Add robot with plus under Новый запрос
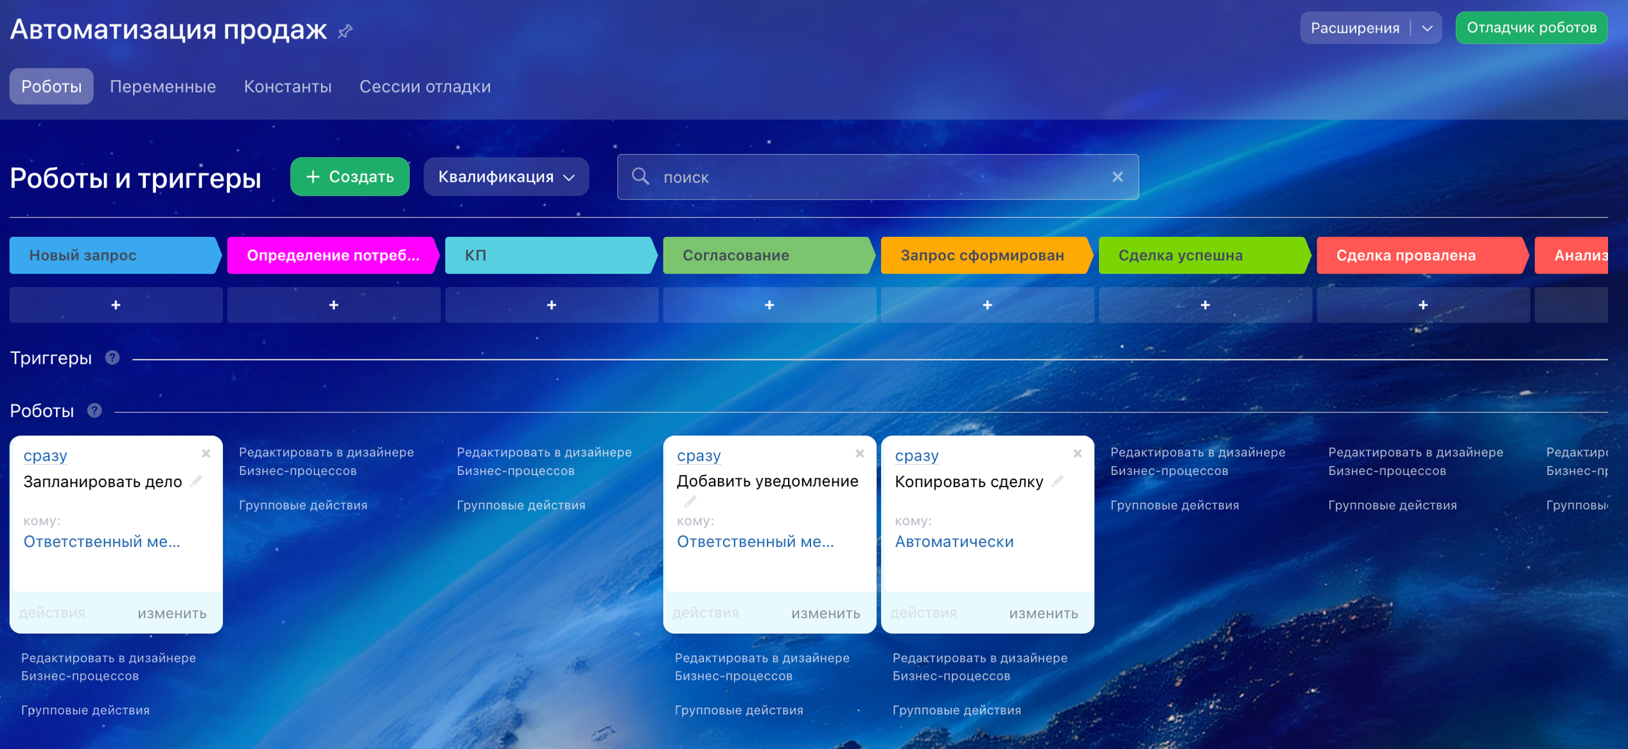The width and height of the screenshot is (1628, 749). (116, 305)
